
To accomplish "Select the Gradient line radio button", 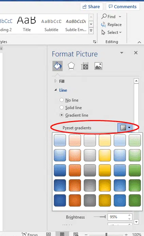I will [x=62, y=115].
